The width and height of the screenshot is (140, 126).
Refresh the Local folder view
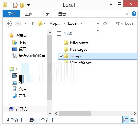[105, 23]
